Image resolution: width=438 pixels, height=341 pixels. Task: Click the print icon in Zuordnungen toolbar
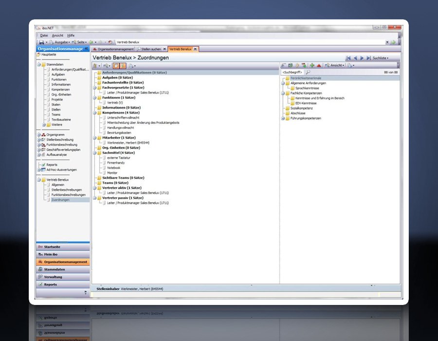132,66
